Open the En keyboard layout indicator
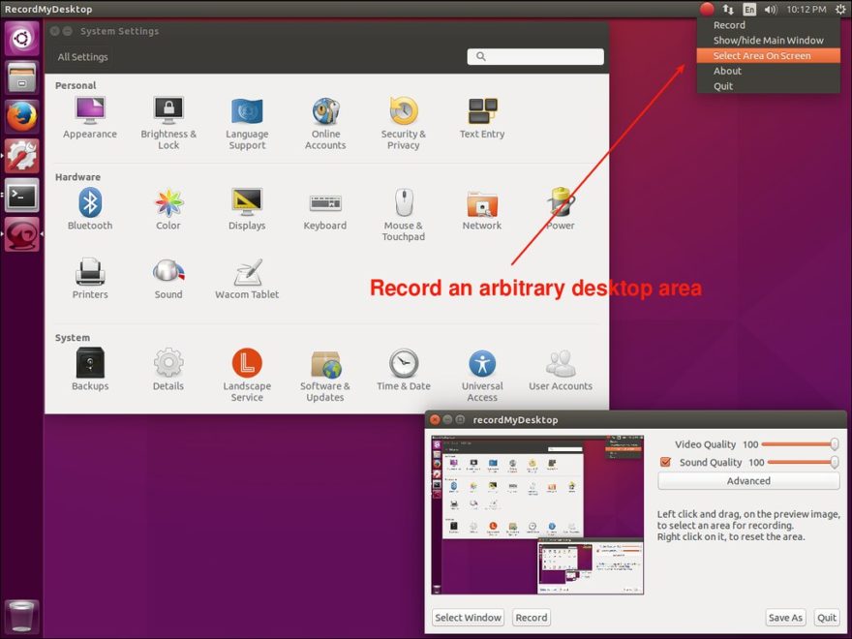852x639 pixels. pyautogui.click(x=749, y=9)
